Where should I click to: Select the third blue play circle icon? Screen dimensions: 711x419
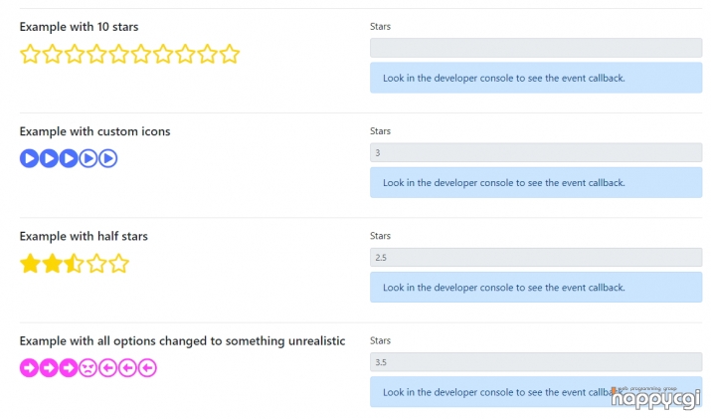[69, 158]
